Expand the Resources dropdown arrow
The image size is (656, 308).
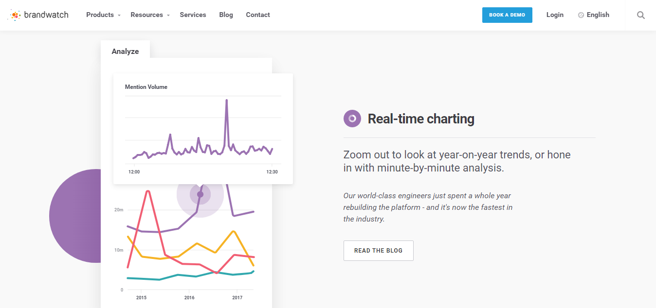point(168,16)
